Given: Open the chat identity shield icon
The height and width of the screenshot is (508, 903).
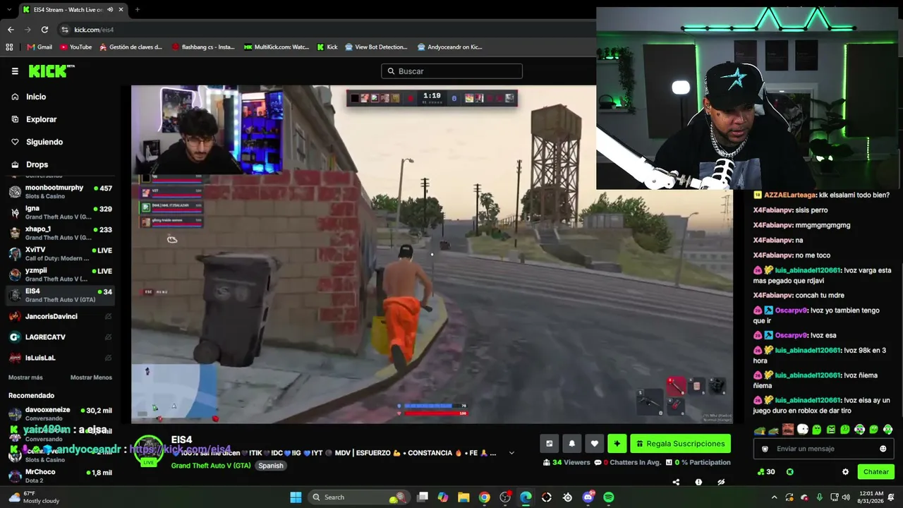Looking at the screenshot, I should point(765,449).
